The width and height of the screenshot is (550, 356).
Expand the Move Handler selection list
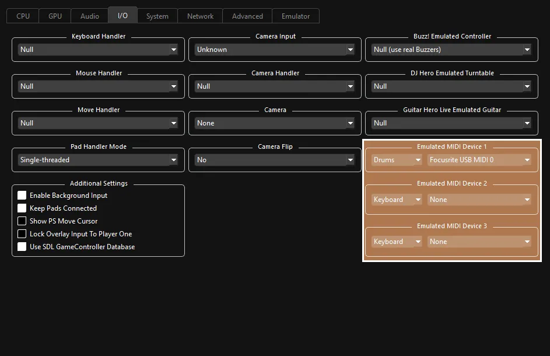click(x=97, y=123)
